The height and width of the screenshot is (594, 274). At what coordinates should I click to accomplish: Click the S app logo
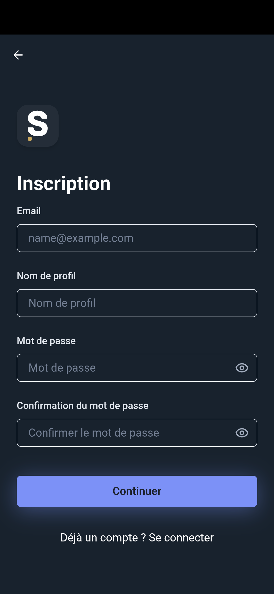[38, 126]
